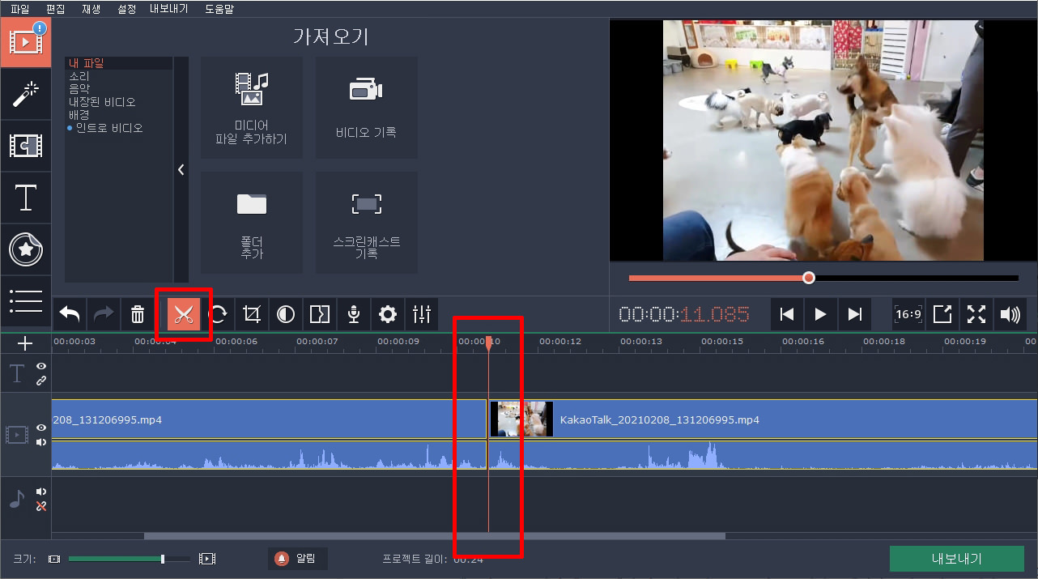Viewport: 1038px width, 579px height.
Task: Open the 재생 menu
Action: click(x=90, y=10)
